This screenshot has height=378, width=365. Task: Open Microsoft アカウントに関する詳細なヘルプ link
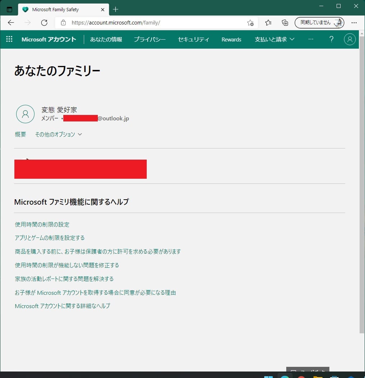(63, 306)
